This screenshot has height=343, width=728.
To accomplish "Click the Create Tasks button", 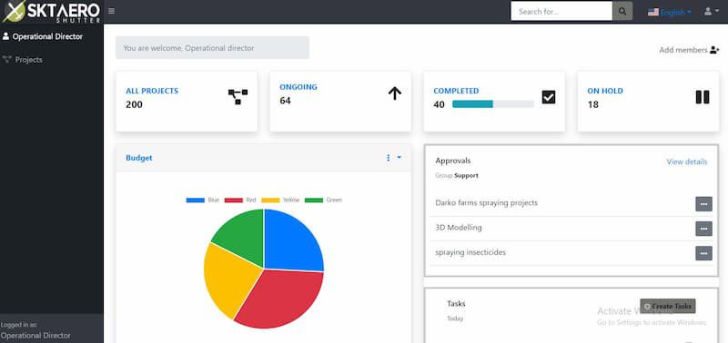I will (668, 306).
